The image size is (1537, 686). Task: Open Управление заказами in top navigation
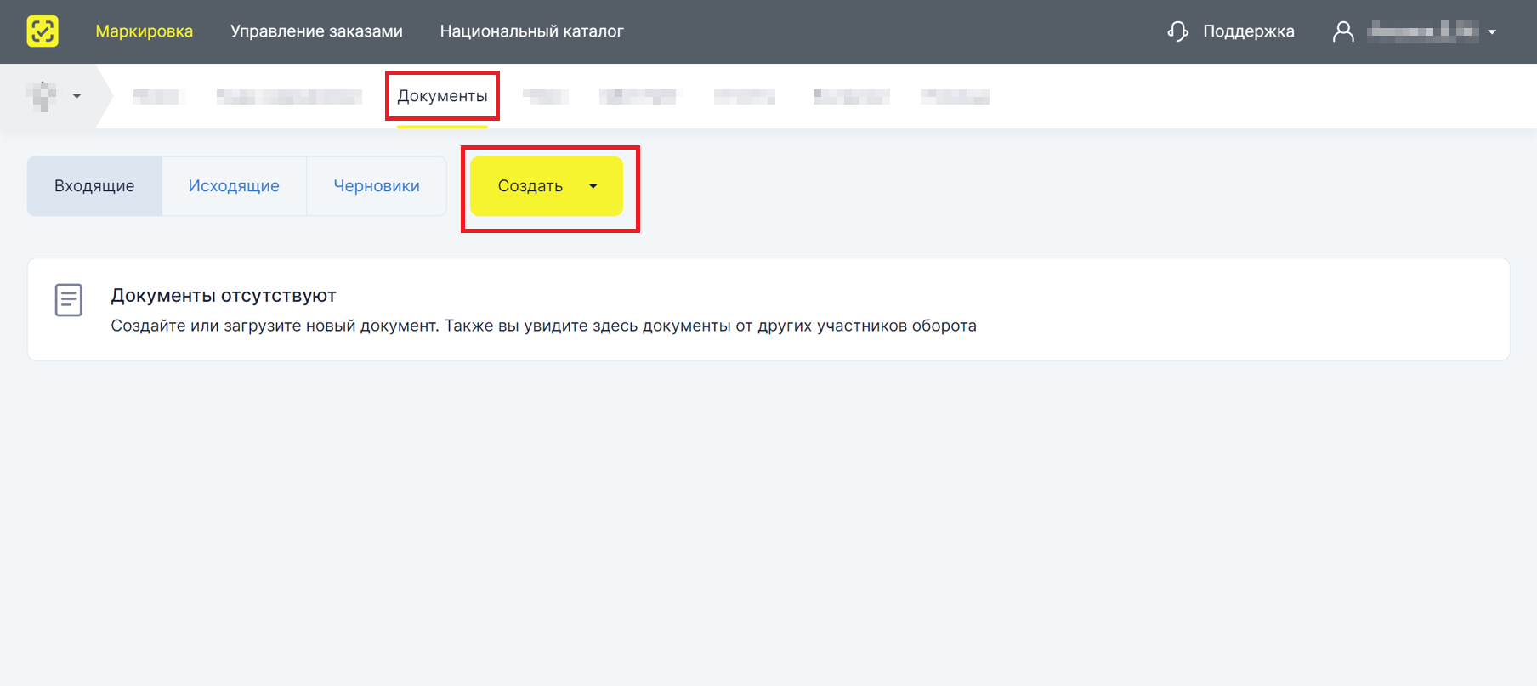(316, 31)
